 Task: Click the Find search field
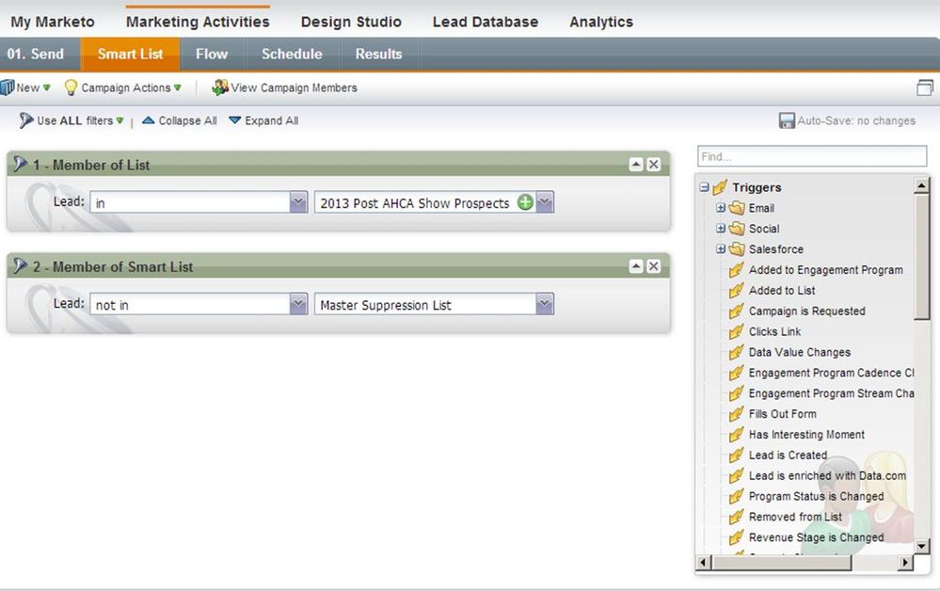tap(811, 156)
